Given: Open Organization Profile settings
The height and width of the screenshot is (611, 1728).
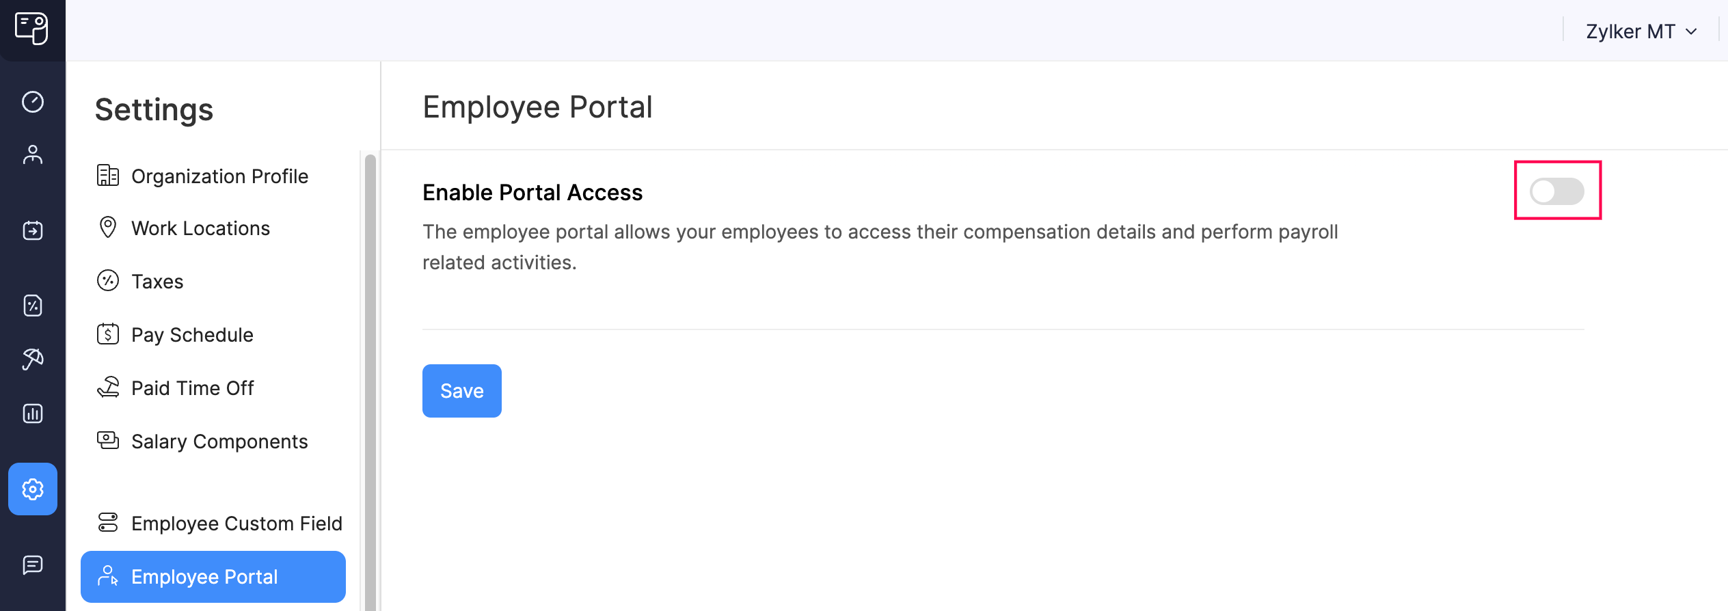Looking at the screenshot, I should coord(219,176).
